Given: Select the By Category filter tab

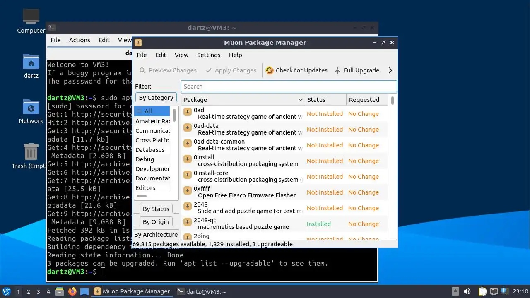Looking at the screenshot, I should point(156,98).
